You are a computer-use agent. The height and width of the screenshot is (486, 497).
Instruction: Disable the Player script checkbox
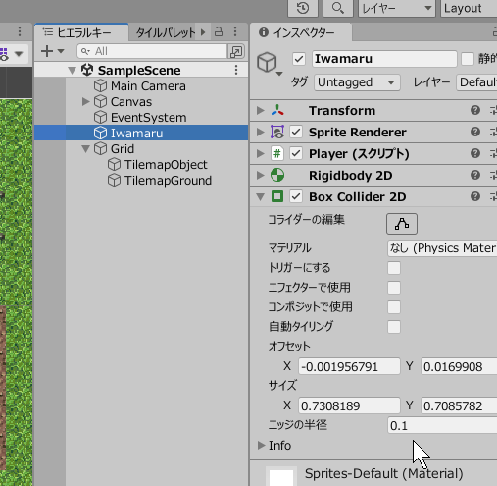tap(296, 153)
